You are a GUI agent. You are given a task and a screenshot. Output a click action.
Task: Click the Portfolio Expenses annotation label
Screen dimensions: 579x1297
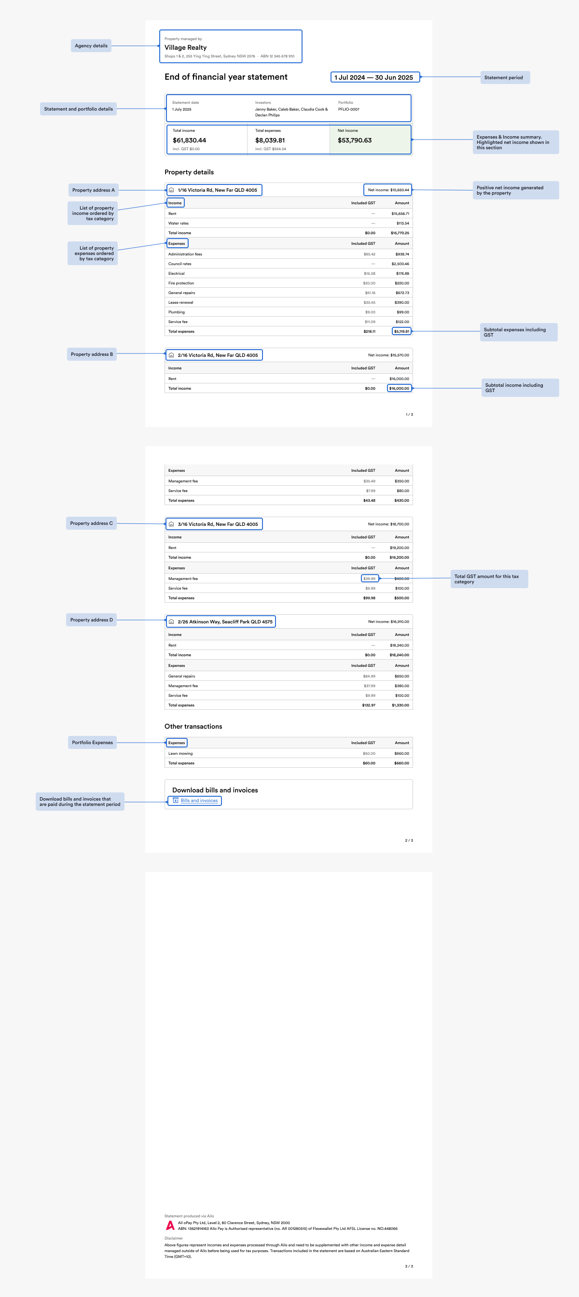pyautogui.click(x=93, y=742)
